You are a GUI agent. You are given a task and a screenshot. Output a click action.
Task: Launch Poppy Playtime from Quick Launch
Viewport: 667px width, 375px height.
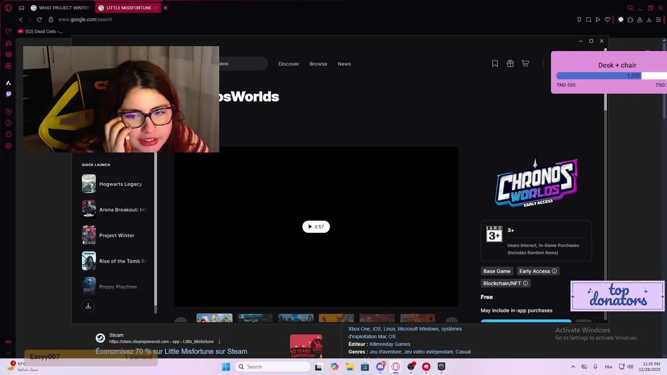click(x=115, y=286)
